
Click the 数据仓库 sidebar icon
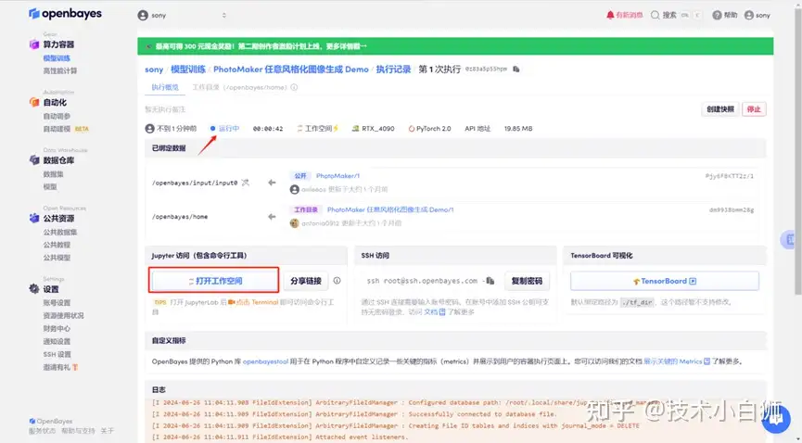tap(34, 160)
